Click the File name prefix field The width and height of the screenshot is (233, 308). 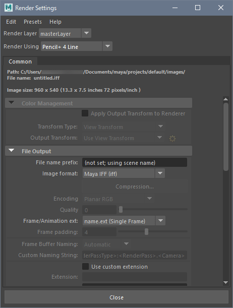(x=135, y=163)
